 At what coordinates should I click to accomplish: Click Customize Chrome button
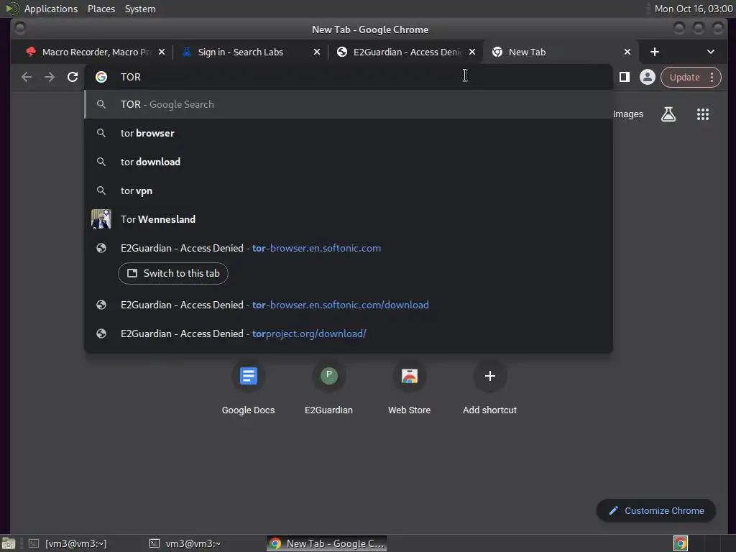(656, 511)
